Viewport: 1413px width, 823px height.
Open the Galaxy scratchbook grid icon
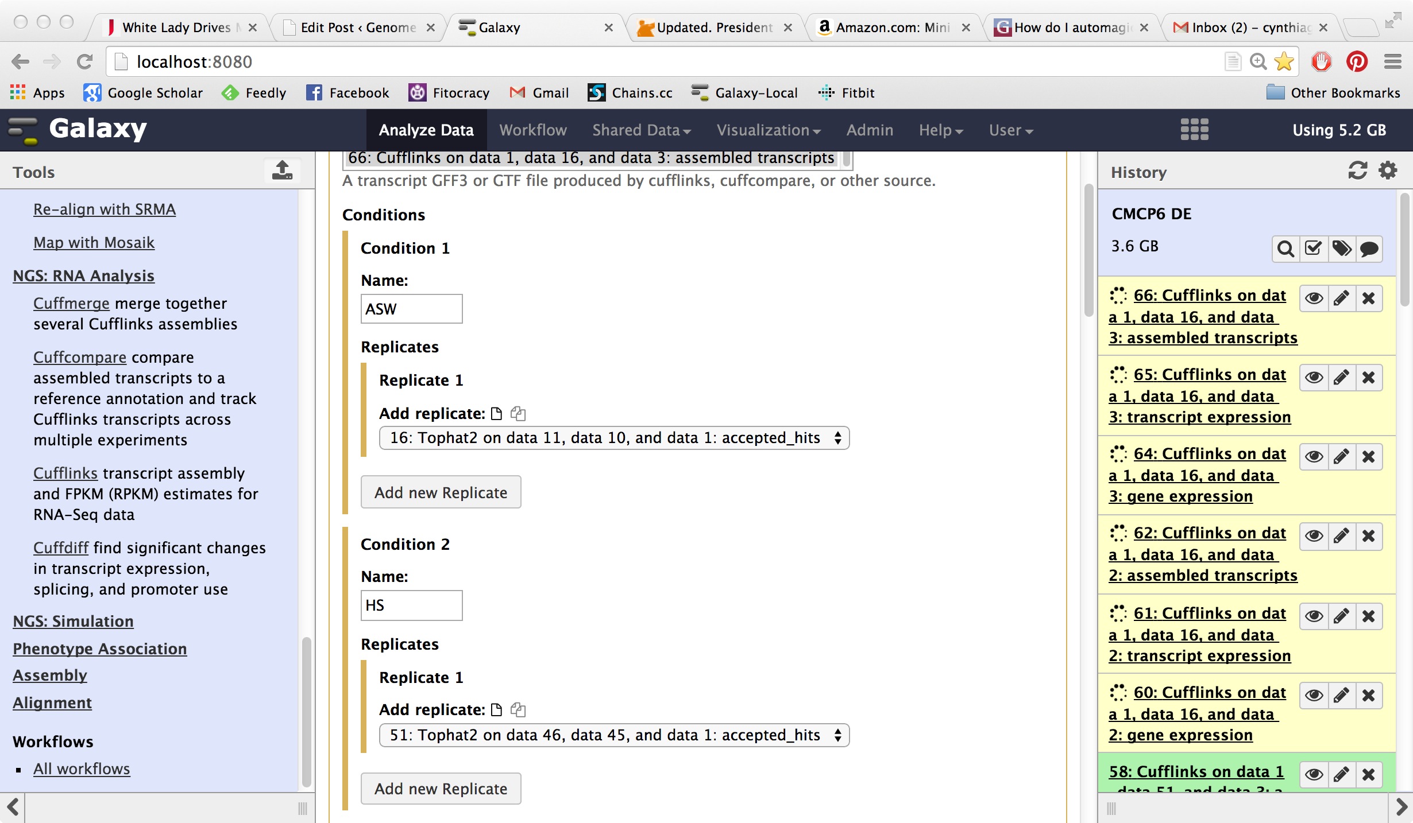pos(1195,130)
